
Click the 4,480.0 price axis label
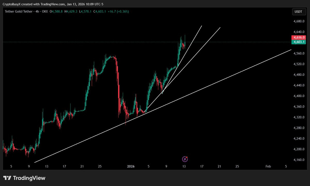[299, 75]
